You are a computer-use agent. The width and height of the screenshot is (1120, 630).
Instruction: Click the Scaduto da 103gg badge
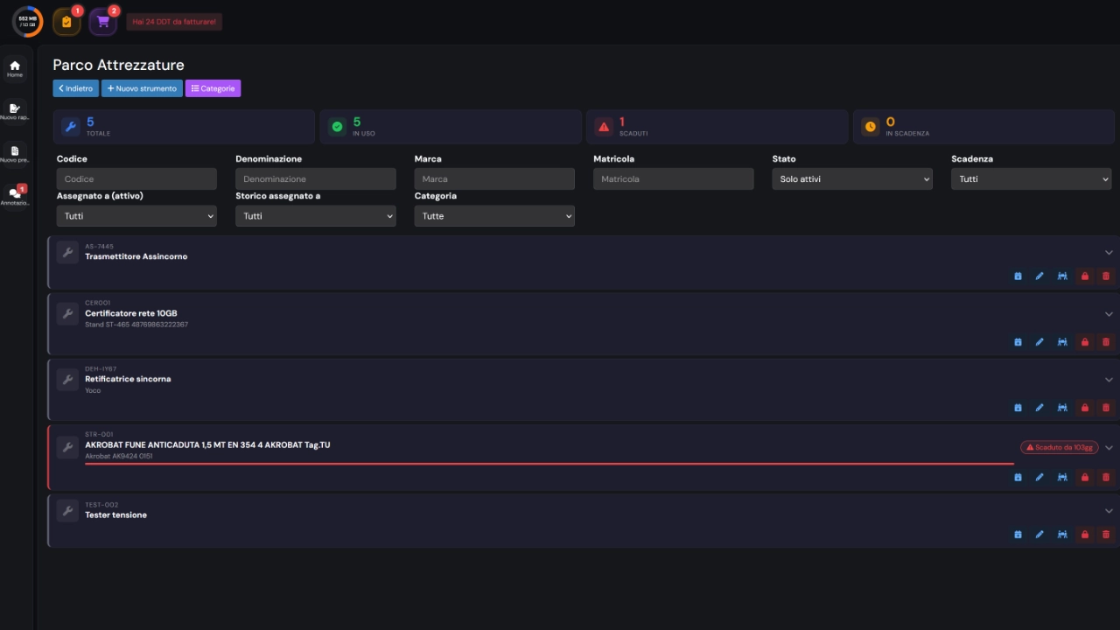(1060, 447)
